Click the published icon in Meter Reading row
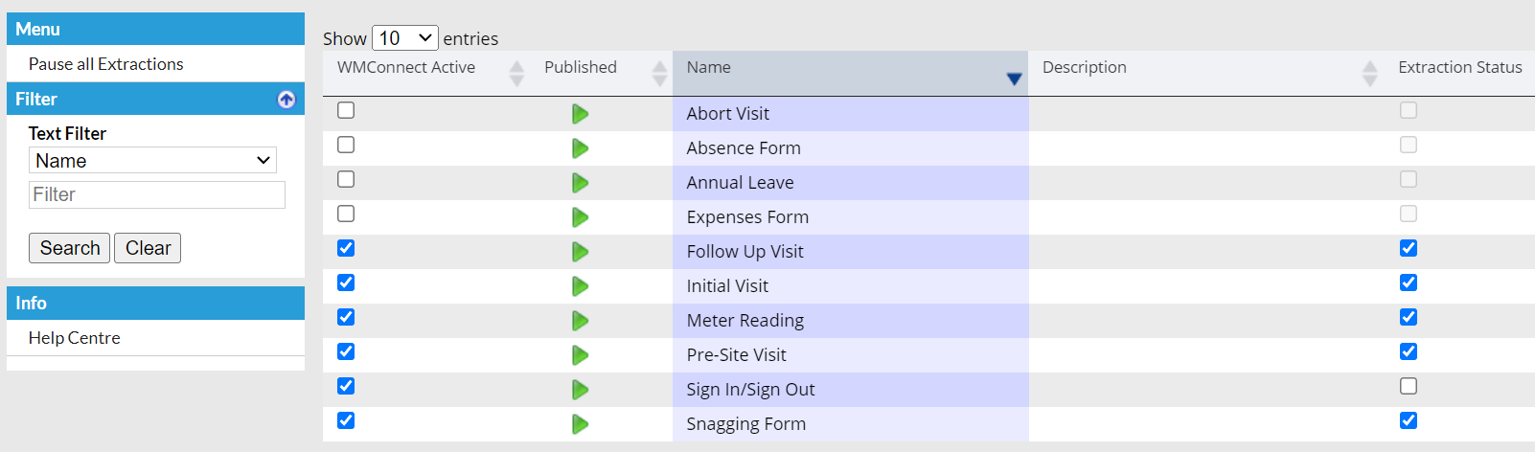The height and width of the screenshot is (452, 1535). pyautogui.click(x=580, y=321)
